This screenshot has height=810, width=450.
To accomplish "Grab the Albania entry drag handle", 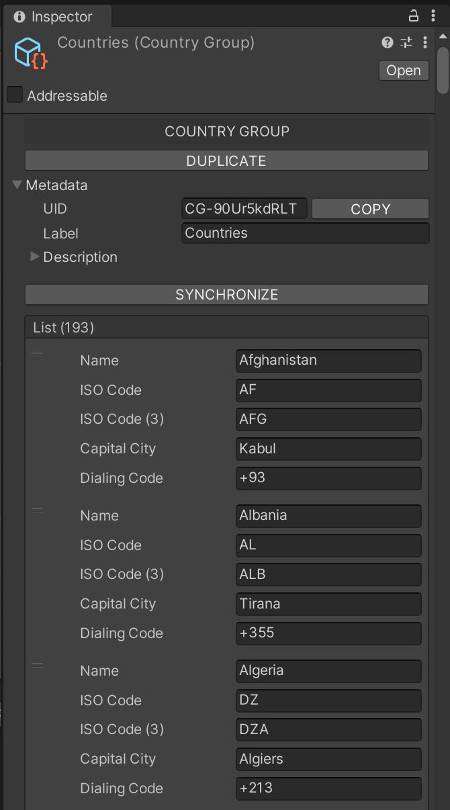I will coord(37,510).
